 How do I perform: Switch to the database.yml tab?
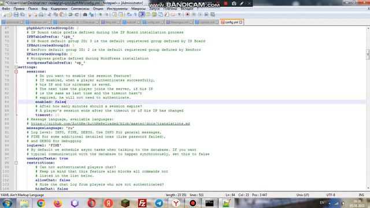pyautogui.click(x=38, y=22)
